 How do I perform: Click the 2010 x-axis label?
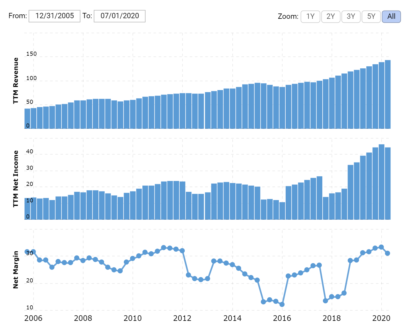[x=133, y=318]
